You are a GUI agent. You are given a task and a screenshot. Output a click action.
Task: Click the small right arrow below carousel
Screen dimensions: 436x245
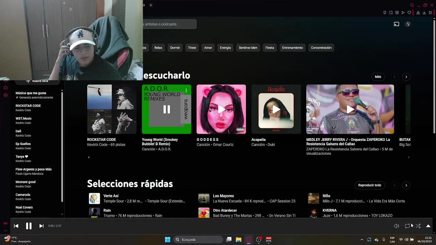[408, 157]
